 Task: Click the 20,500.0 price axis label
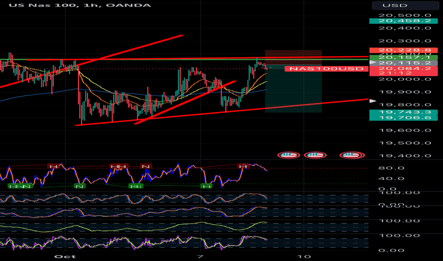coord(405,15)
